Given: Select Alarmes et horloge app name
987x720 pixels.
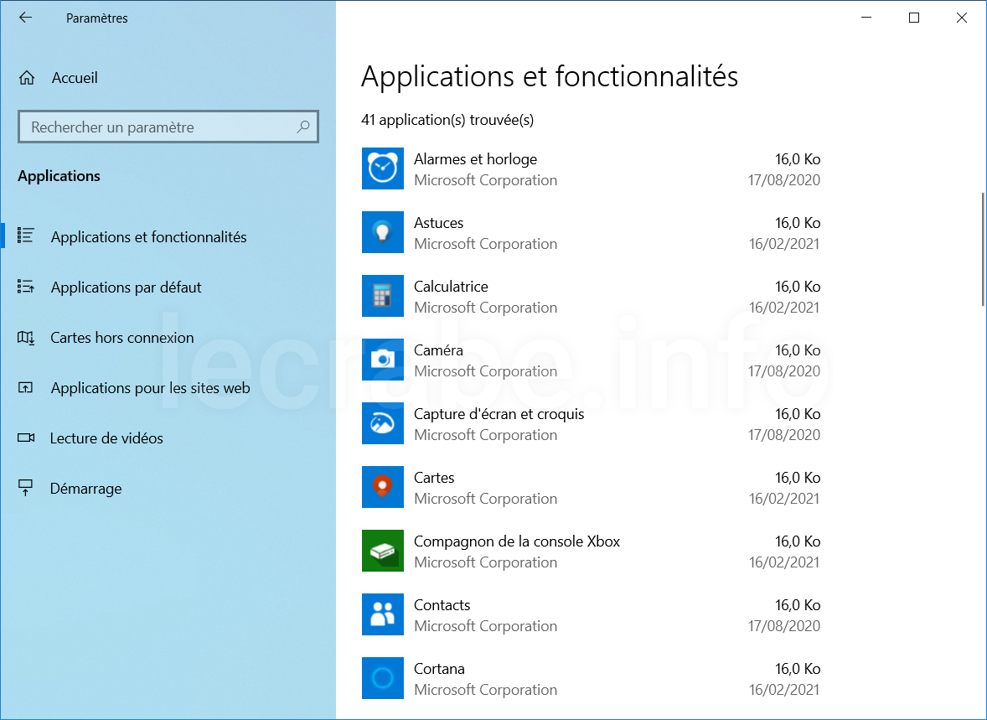Looking at the screenshot, I should coord(475,159).
